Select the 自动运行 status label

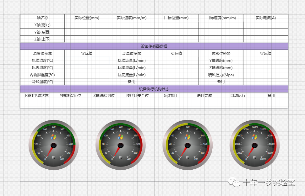238,96
